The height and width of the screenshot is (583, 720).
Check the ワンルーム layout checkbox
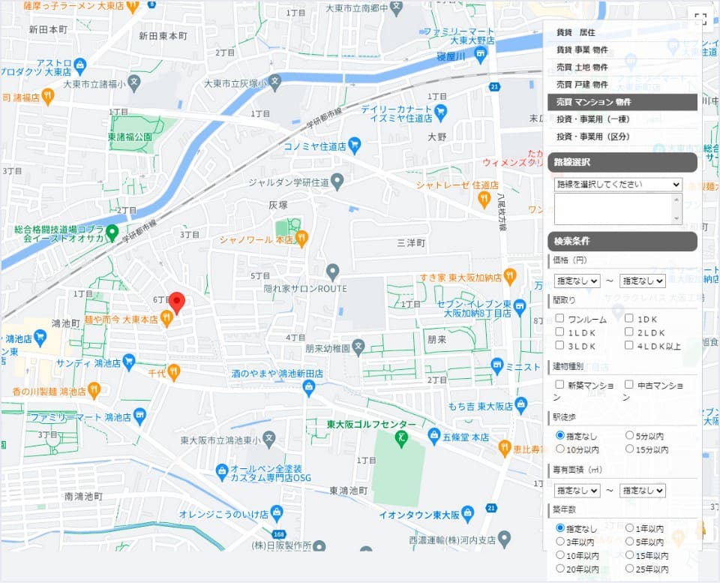[559, 318]
